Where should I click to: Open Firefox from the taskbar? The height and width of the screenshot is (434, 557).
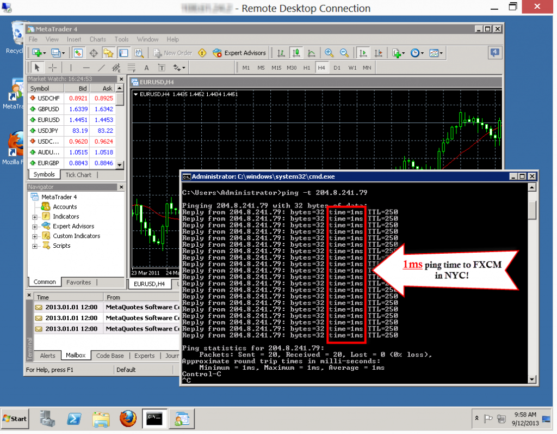[127, 419]
